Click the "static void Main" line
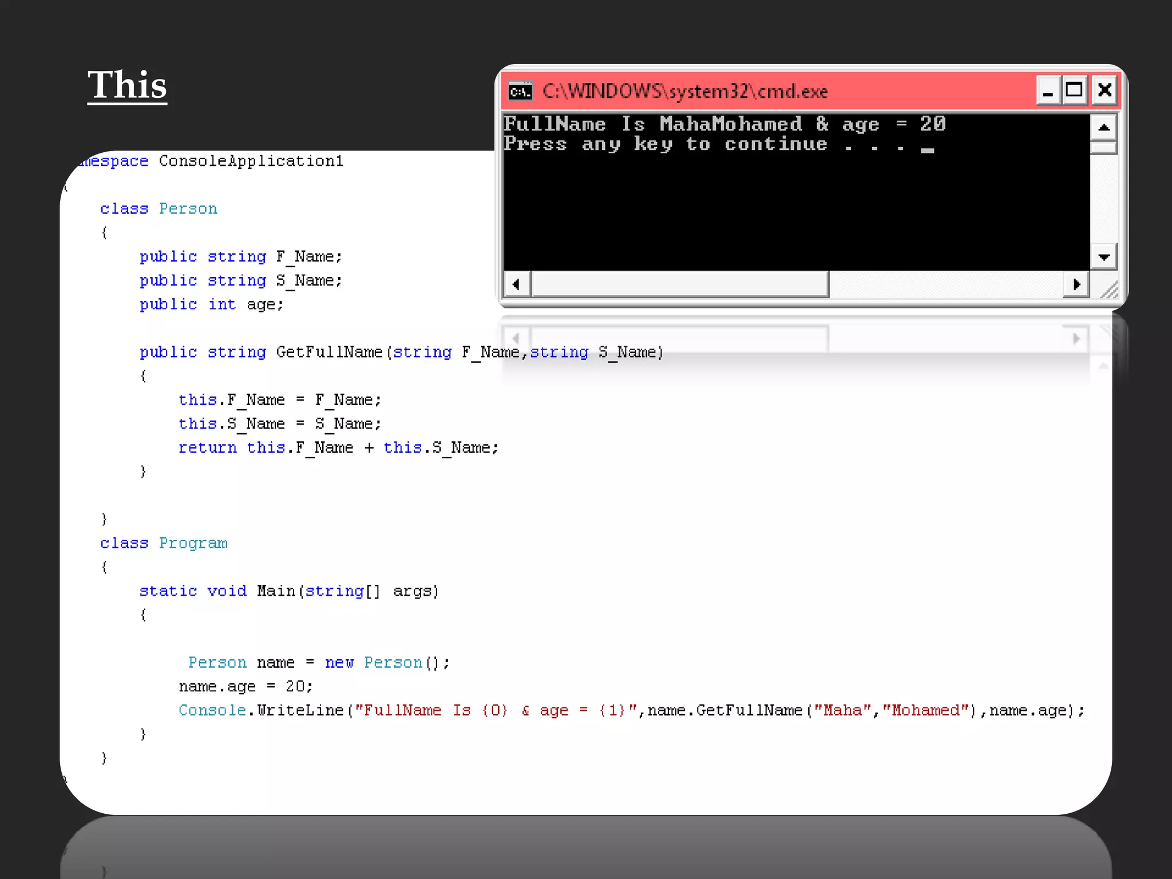 tap(289, 591)
